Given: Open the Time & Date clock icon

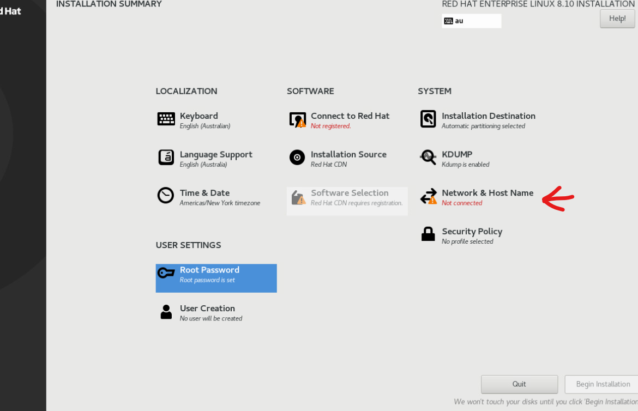Looking at the screenshot, I should click(x=166, y=196).
